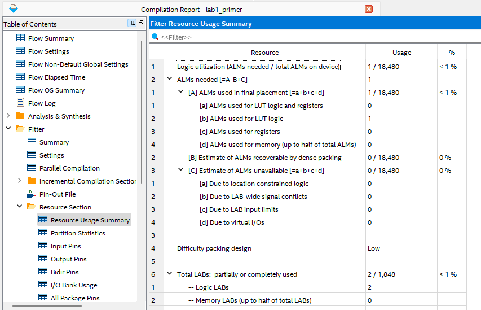Float the Table of Contents panel
The image size is (481, 310).
141,23
